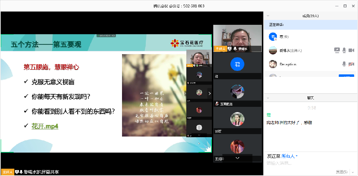Click 爱喝水的屏幕共享 label at the bottom
The image size is (358, 176).
(41, 172)
